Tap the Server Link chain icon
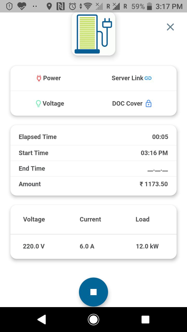Image resolution: width=187 pixels, height=332 pixels. [x=148, y=78]
